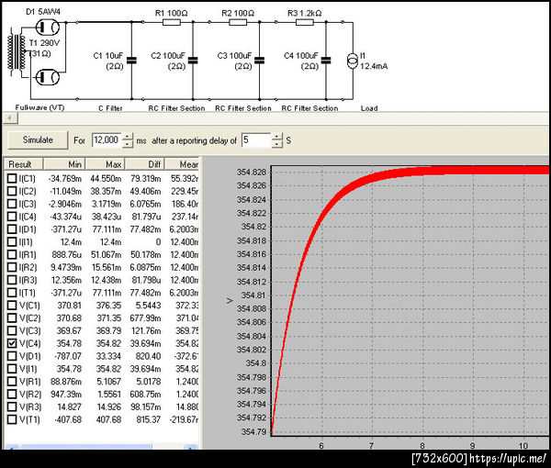Decrease reporting delay with down arrow
551x468 pixels.
tap(277, 144)
